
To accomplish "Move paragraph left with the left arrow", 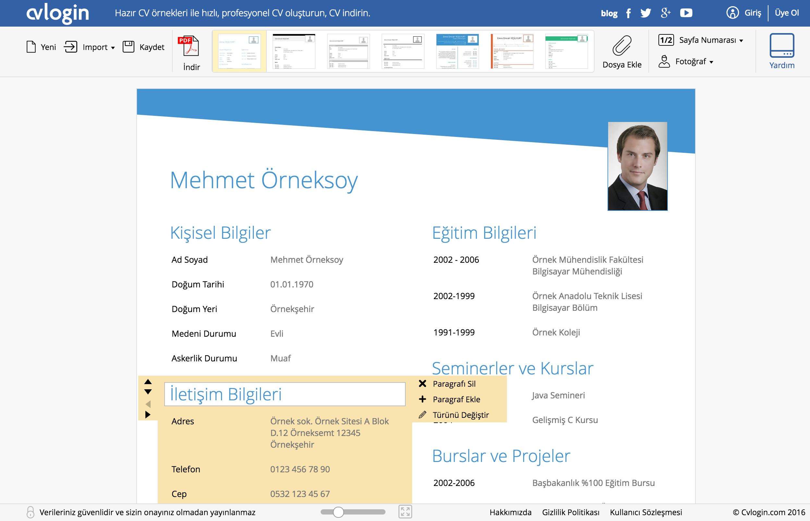I will coord(148,404).
